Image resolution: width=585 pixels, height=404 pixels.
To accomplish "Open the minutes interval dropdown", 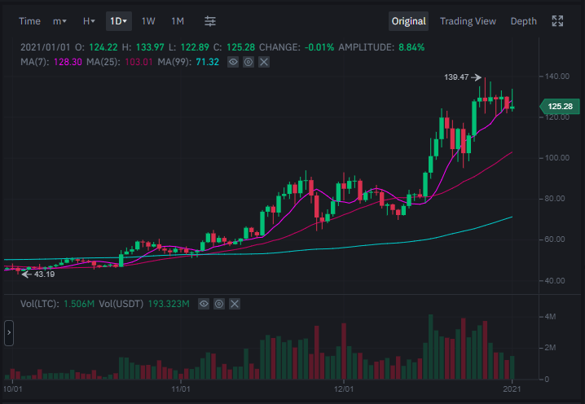I will point(59,21).
